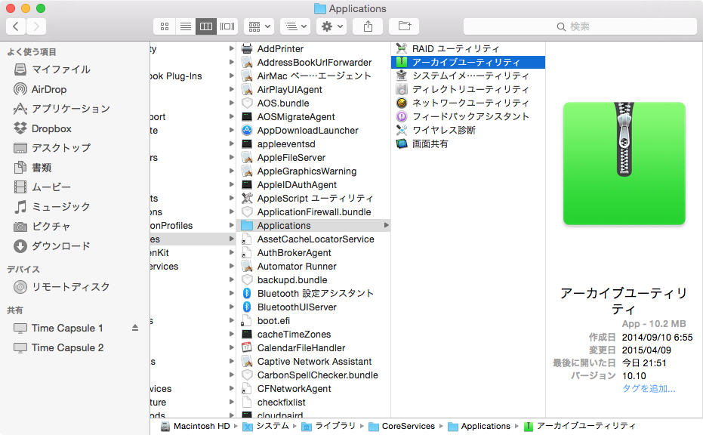The height and width of the screenshot is (435, 703).
Task: Select アーカイブユーティリティ in the column list
Action: point(468,62)
